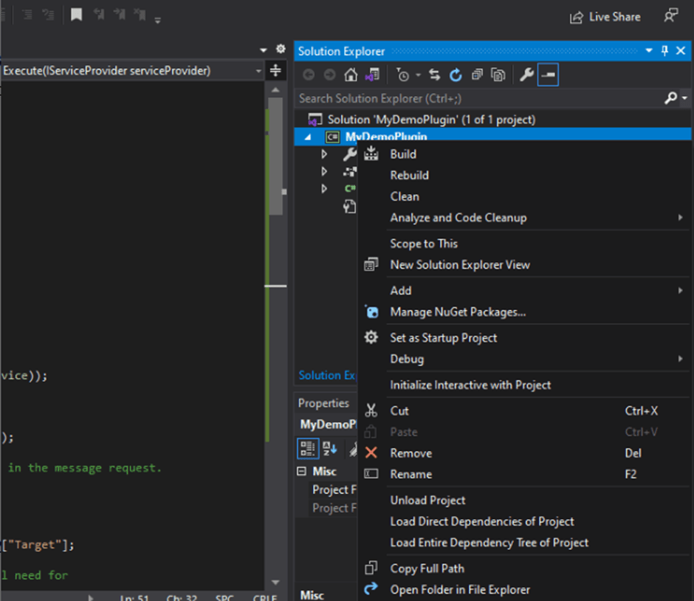Toggle auto-hide pin on Solution Explorer

pyautogui.click(x=664, y=51)
